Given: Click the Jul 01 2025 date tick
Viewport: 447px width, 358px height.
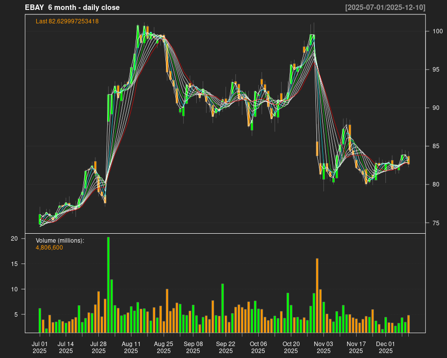Looking at the screenshot, I should [40, 347].
